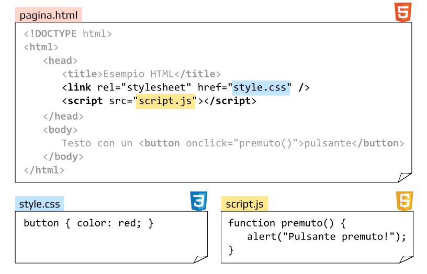Click the Testo con un text
The width and height of the screenshot is (427, 274).
tap(97, 143)
